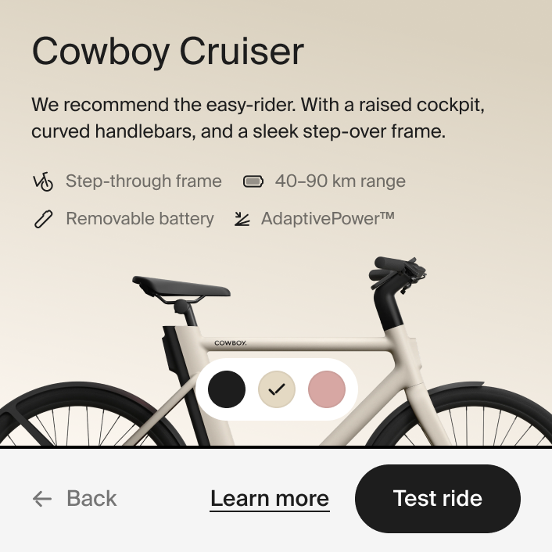
Task: Click the AdaptivePower feature icon
Action: 242,219
